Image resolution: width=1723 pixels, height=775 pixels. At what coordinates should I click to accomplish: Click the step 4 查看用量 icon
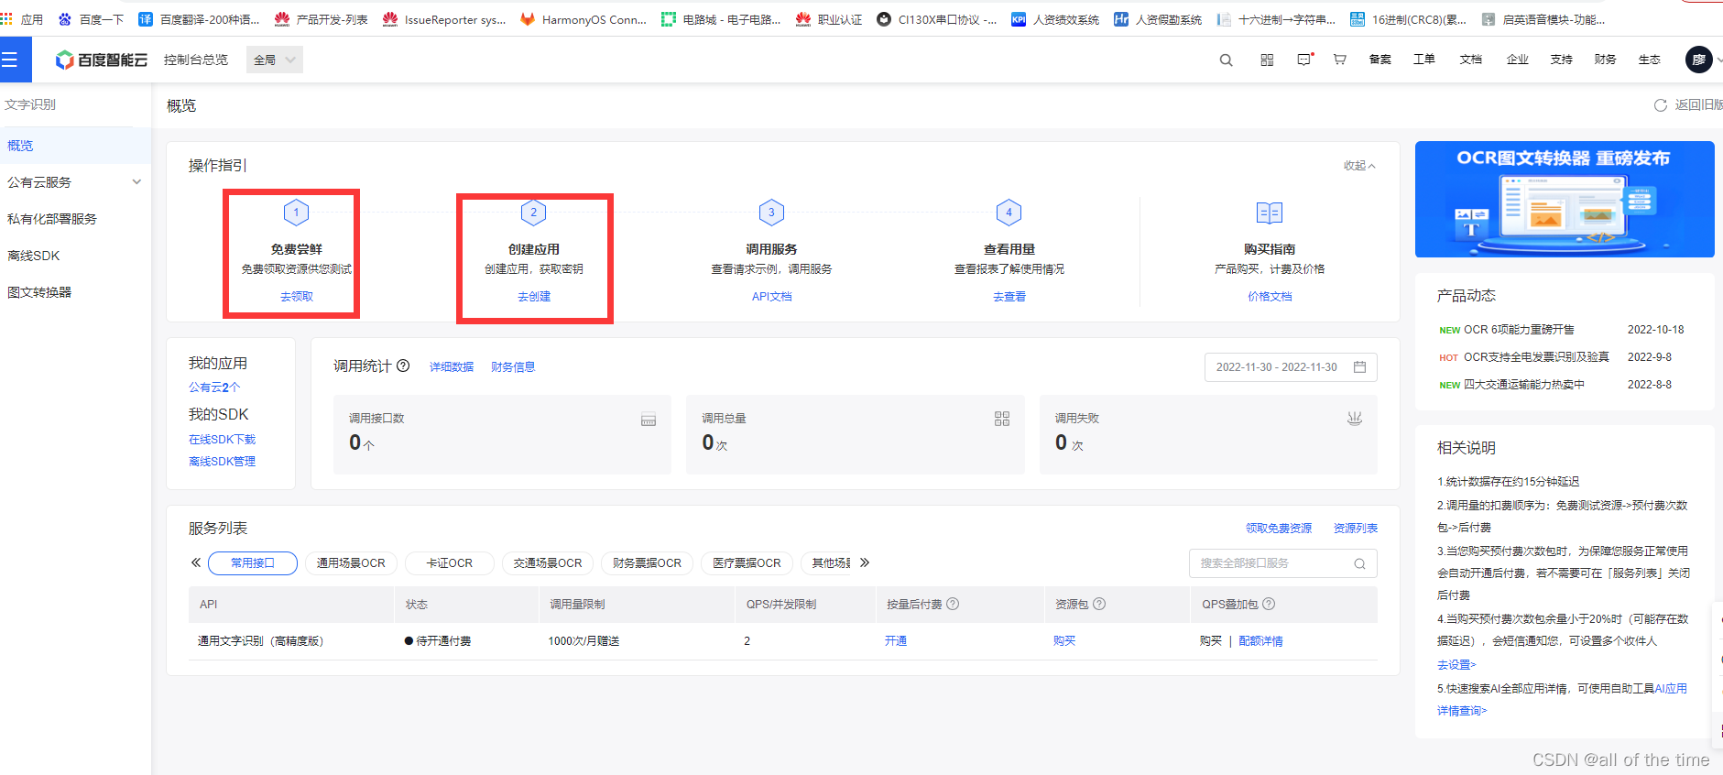[1009, 213]
